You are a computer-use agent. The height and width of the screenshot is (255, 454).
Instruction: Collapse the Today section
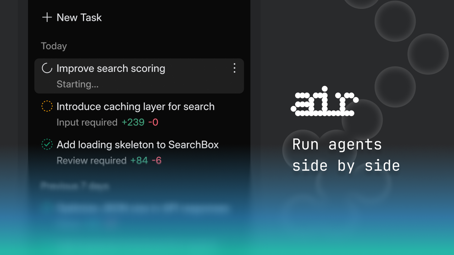click(54, 46)
